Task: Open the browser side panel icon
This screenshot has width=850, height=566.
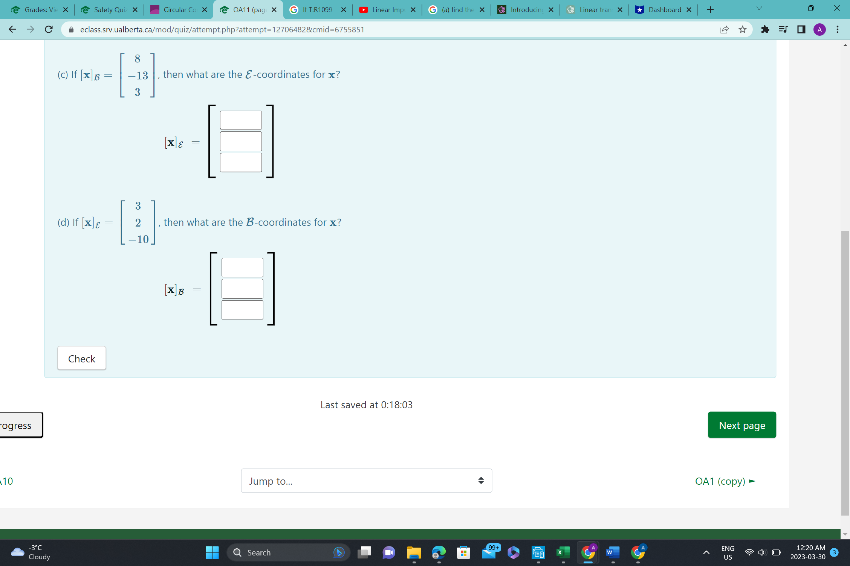Action: (801, 29)
